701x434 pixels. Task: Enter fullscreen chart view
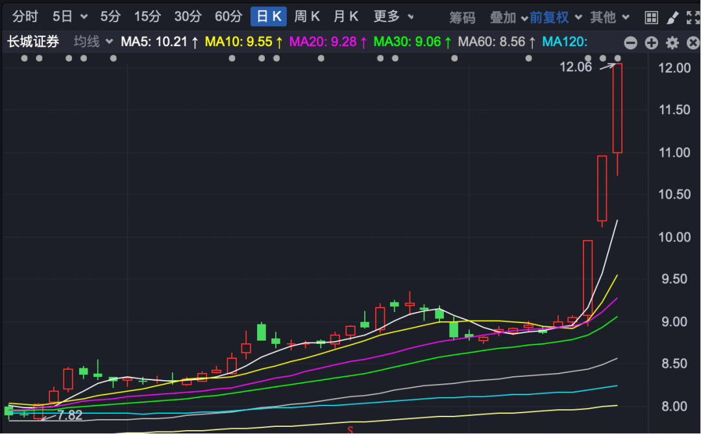coord(693,17)
